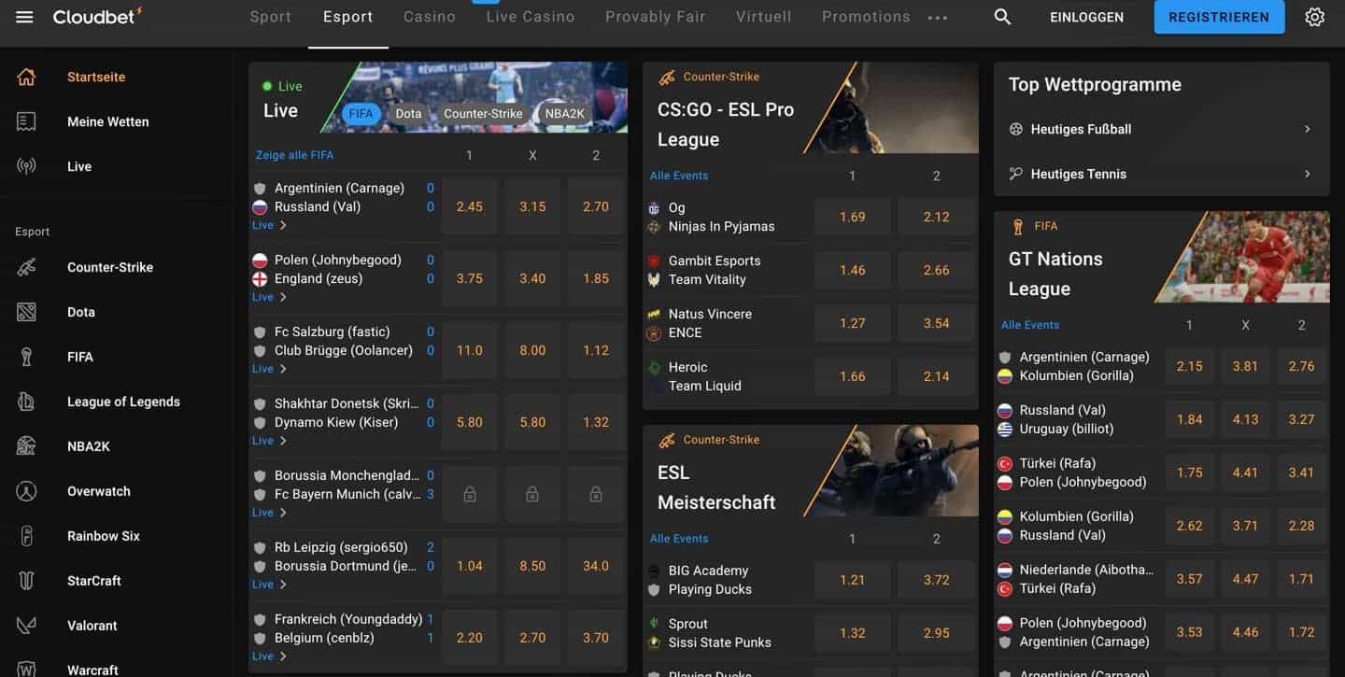Image resolution: width=1345 pixels, height=677 pixels.
Task: Click the REGISTRIEREN button
Action: point(1219,17)
